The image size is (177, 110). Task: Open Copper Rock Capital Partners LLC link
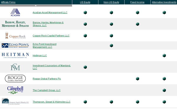point(51,36)
